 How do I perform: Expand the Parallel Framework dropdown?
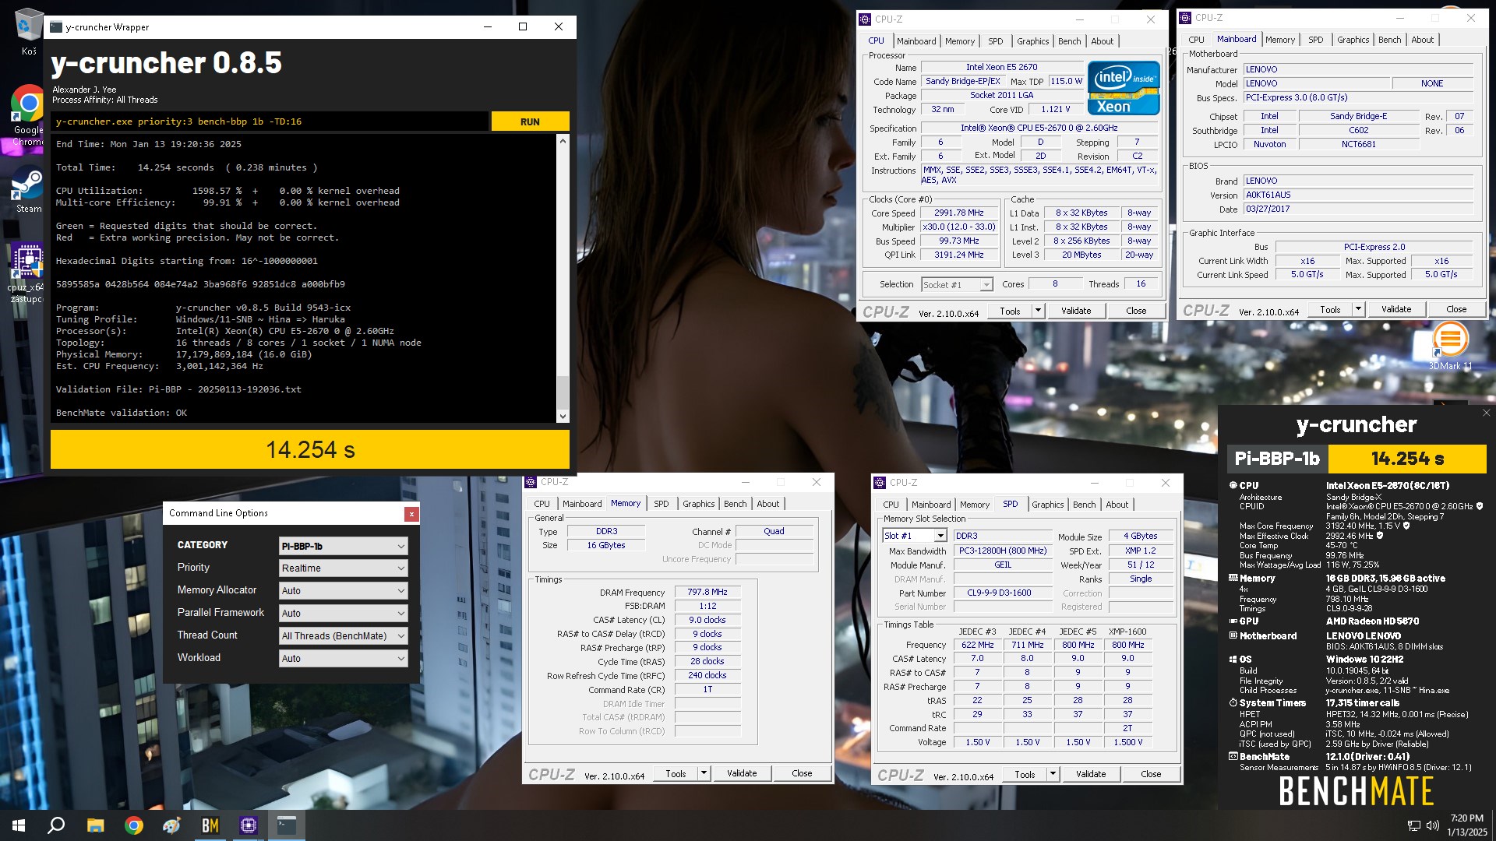click(x=344, y=614)
